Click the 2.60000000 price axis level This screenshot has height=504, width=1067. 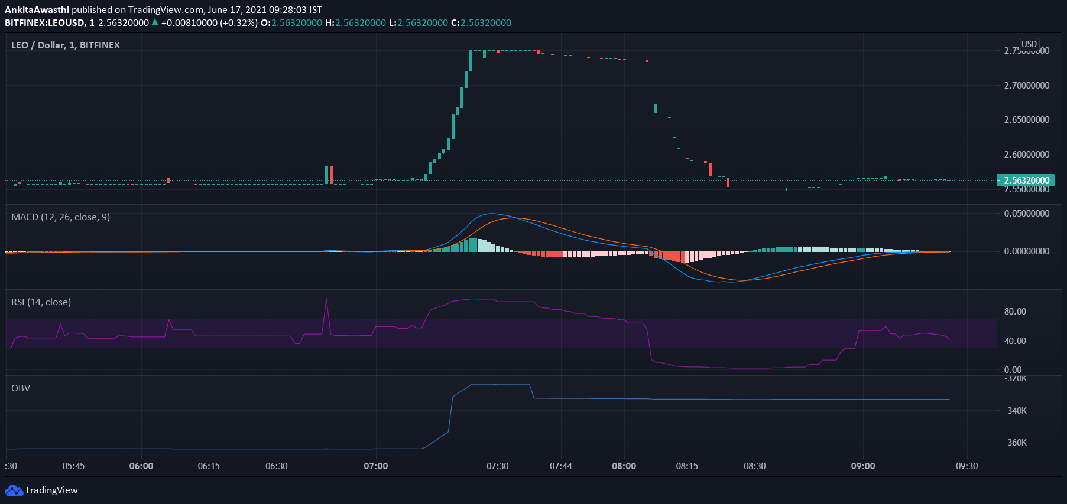1026,155
